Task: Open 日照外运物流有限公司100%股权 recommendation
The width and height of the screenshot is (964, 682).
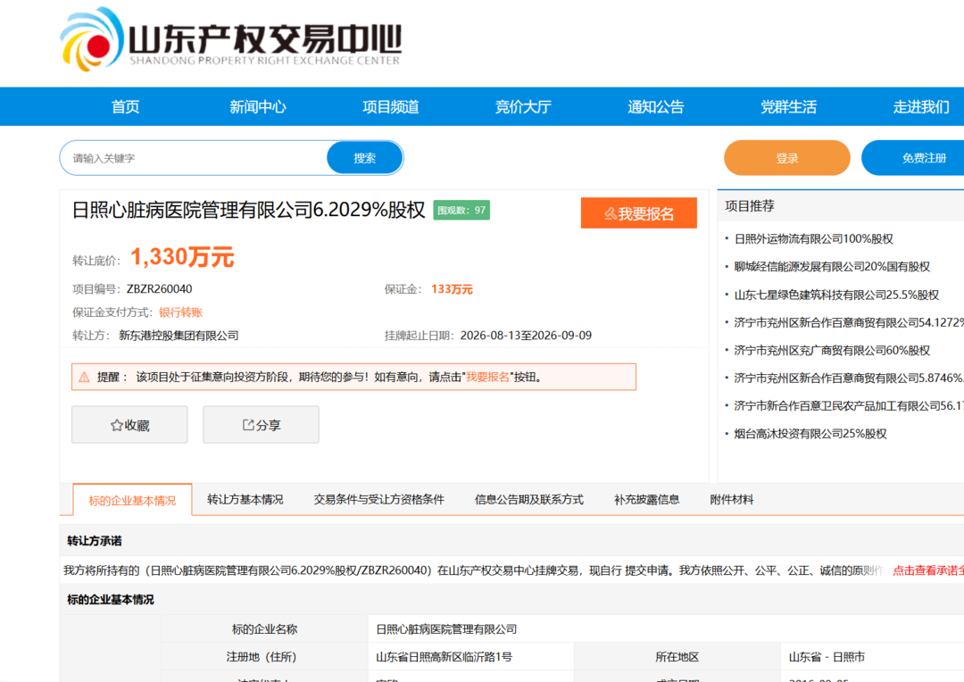Action: click(x=813, y=238)
